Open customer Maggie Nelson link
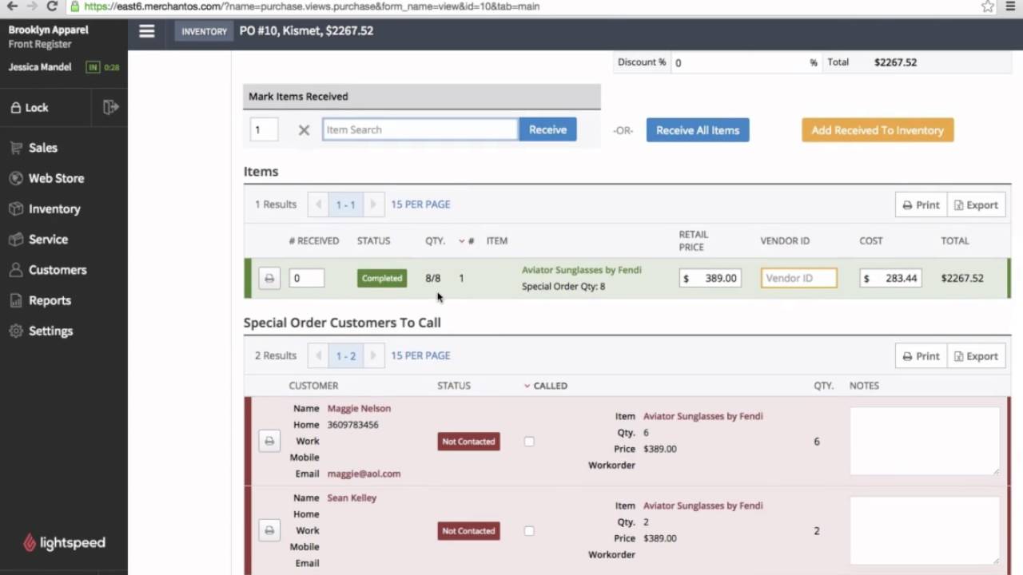The width and height of the screenshot is (1023, 575). [x=359, y=408]
